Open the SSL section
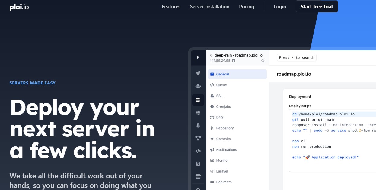The image size is (376, 190). click(x=219, y=96)
